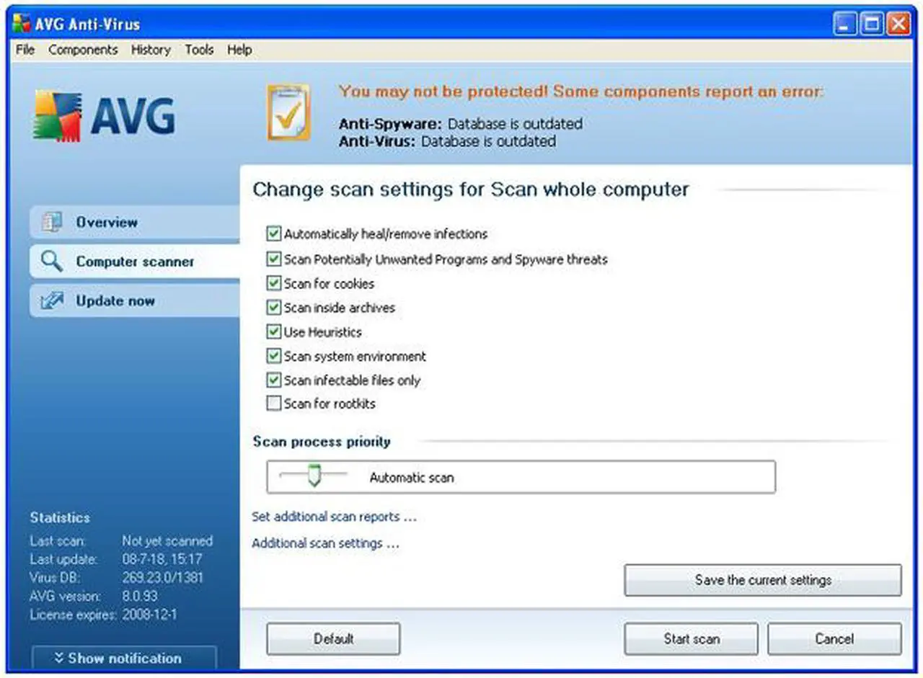
Task: Open the Tools menu
Action: [x=199, y=50]
